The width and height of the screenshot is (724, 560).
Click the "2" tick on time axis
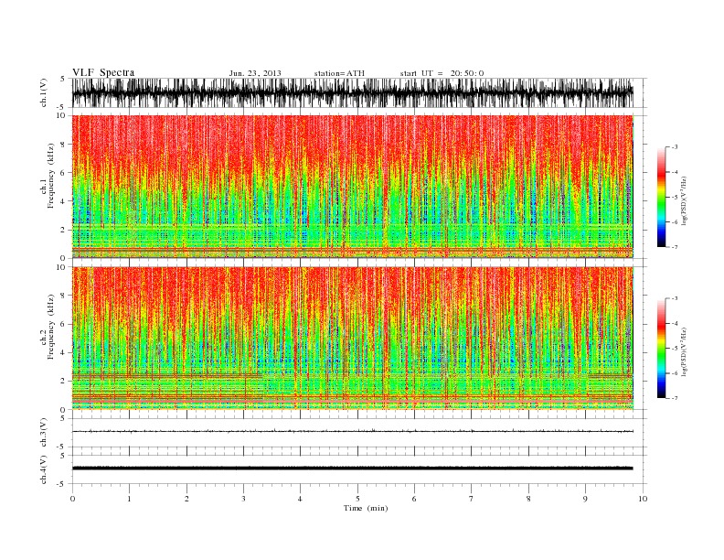(186, 499)
